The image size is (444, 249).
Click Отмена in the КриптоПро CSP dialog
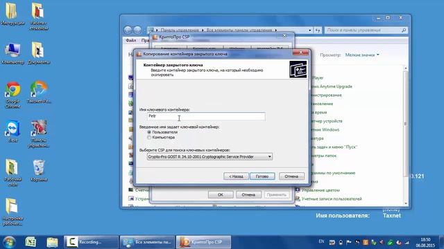click(248, 194)
